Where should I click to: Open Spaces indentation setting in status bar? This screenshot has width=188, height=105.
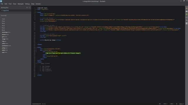coord(182,104)
